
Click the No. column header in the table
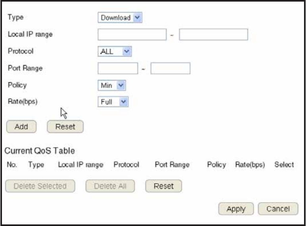(x=12, y=164)
